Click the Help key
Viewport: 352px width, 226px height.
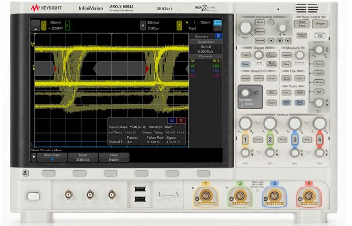pos(307,140)
